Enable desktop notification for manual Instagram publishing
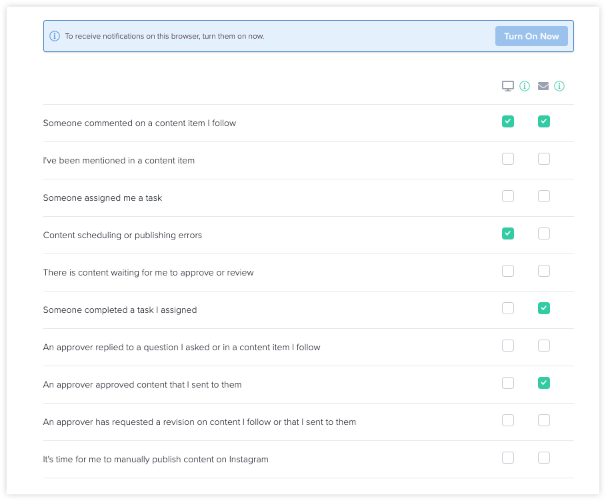 [508, 458]
